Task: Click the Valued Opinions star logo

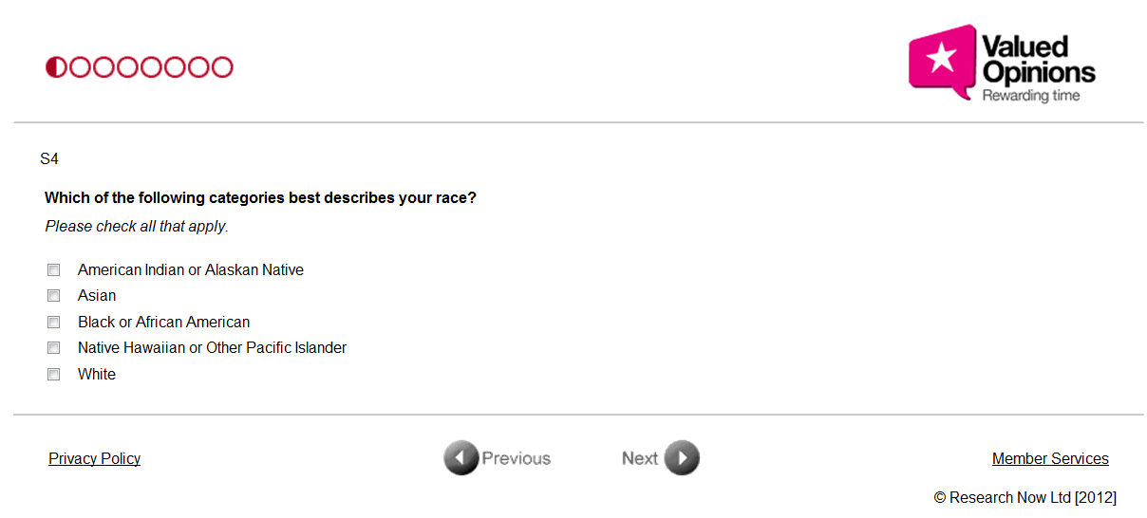Action: pos(941,60)
